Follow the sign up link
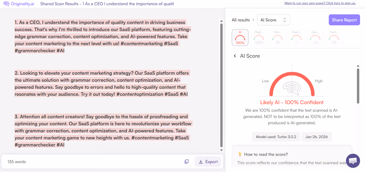The height and width of the screenshot is (172, 365). [320, 3]
